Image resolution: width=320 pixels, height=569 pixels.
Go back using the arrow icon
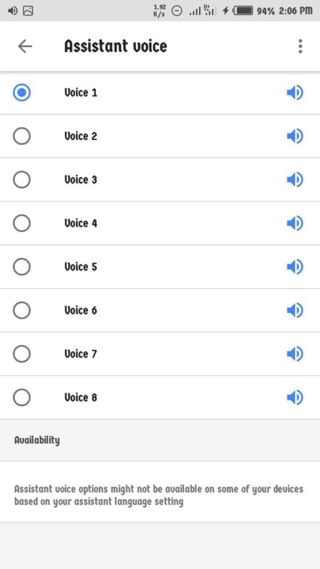pyautogui.click(x=25, y=46)
